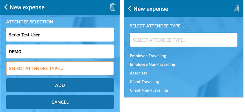Viewport: 245px width, 112px height.
Task: Click empty blue area below Client Non-Travelling
Action: point(184,95)
